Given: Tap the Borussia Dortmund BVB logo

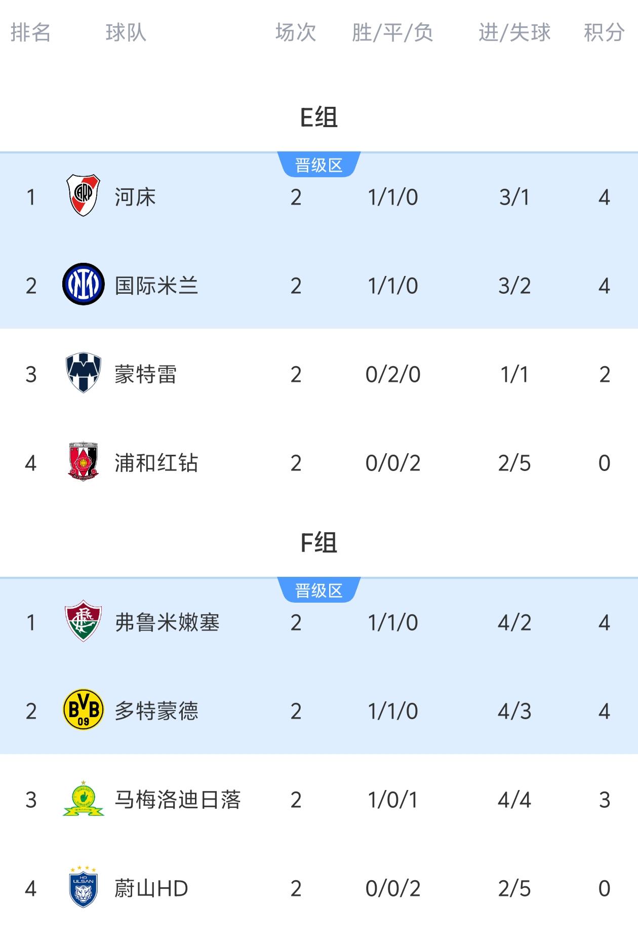Looking at the screenshot, I should click(x=84, y=710).
